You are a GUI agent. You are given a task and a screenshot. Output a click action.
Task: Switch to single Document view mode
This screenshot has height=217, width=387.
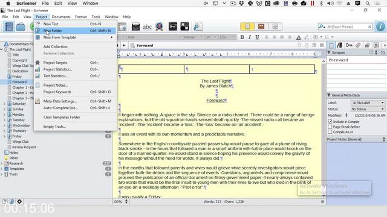pyautogui.click(x=247, y=27)
